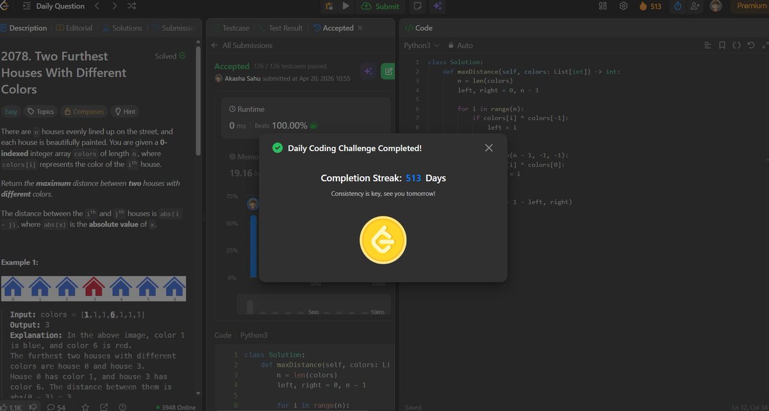The image size is (769, 411).
Task: Click the bookmark icon in code editor
Action: 722,45
